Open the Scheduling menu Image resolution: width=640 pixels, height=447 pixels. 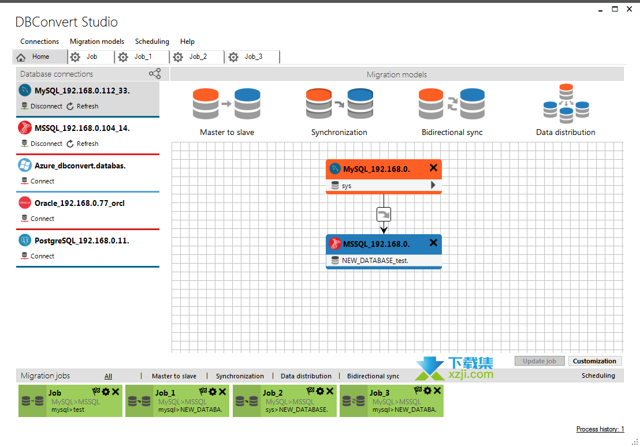152,41
